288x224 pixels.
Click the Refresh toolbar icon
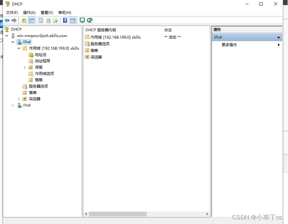coord(49,20)
